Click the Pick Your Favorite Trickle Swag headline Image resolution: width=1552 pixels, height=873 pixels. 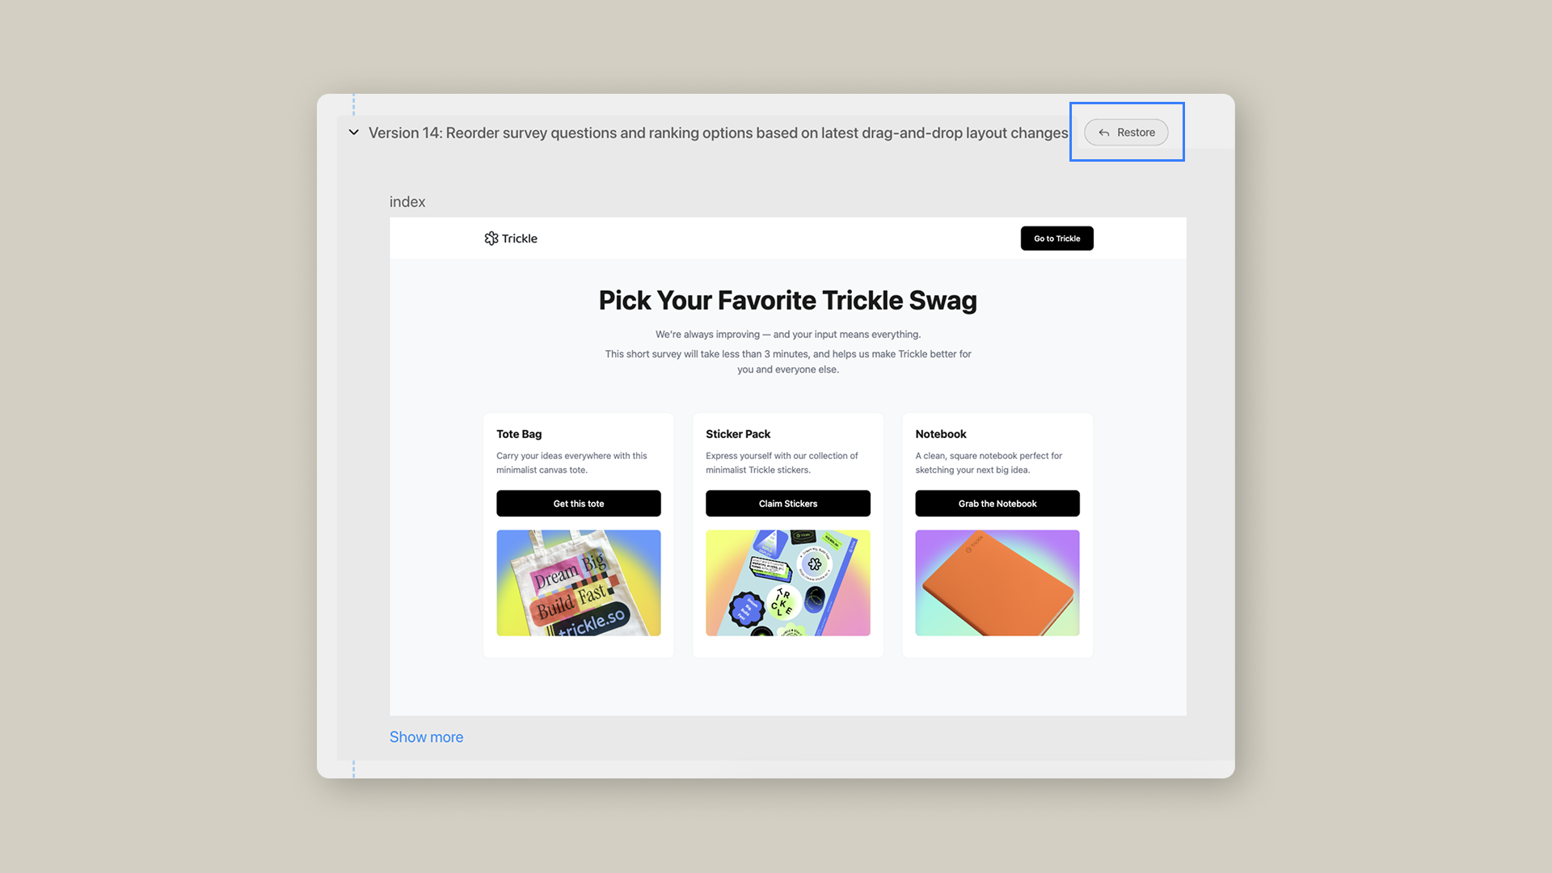pyautogui.click(x=787, y=300)
